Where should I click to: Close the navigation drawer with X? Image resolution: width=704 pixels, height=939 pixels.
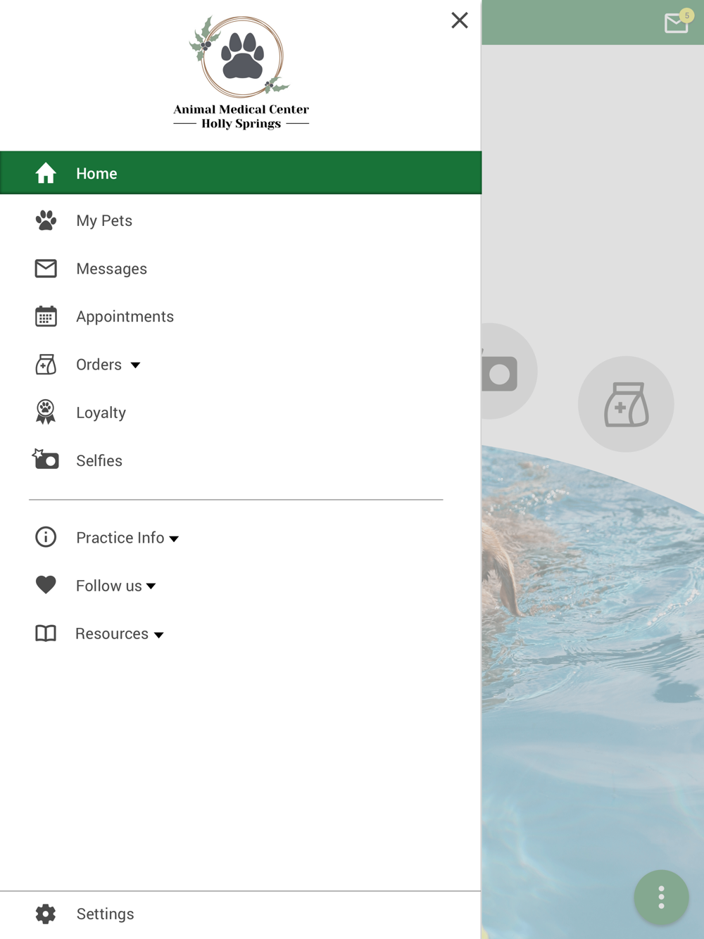click(x=460, y=20)
